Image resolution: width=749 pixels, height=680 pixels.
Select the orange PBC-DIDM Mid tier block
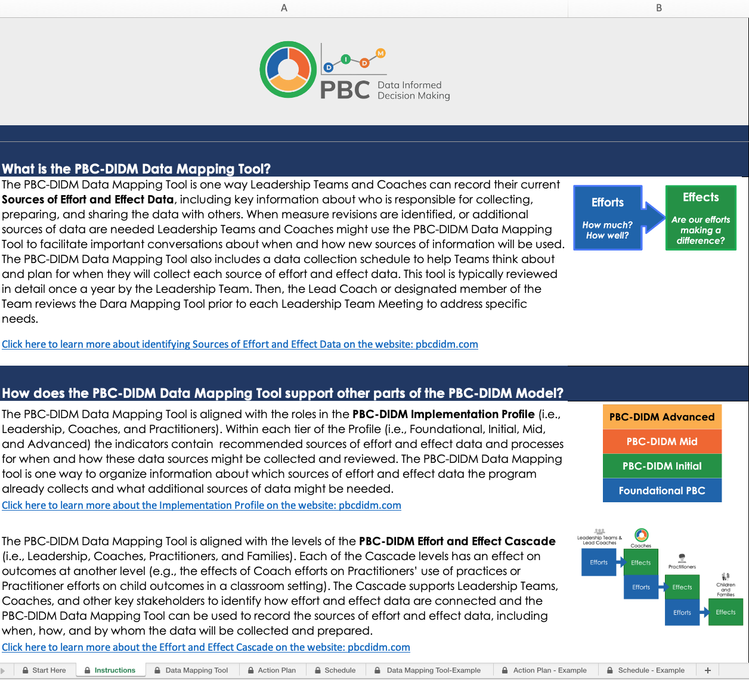[x=662, y=441]
